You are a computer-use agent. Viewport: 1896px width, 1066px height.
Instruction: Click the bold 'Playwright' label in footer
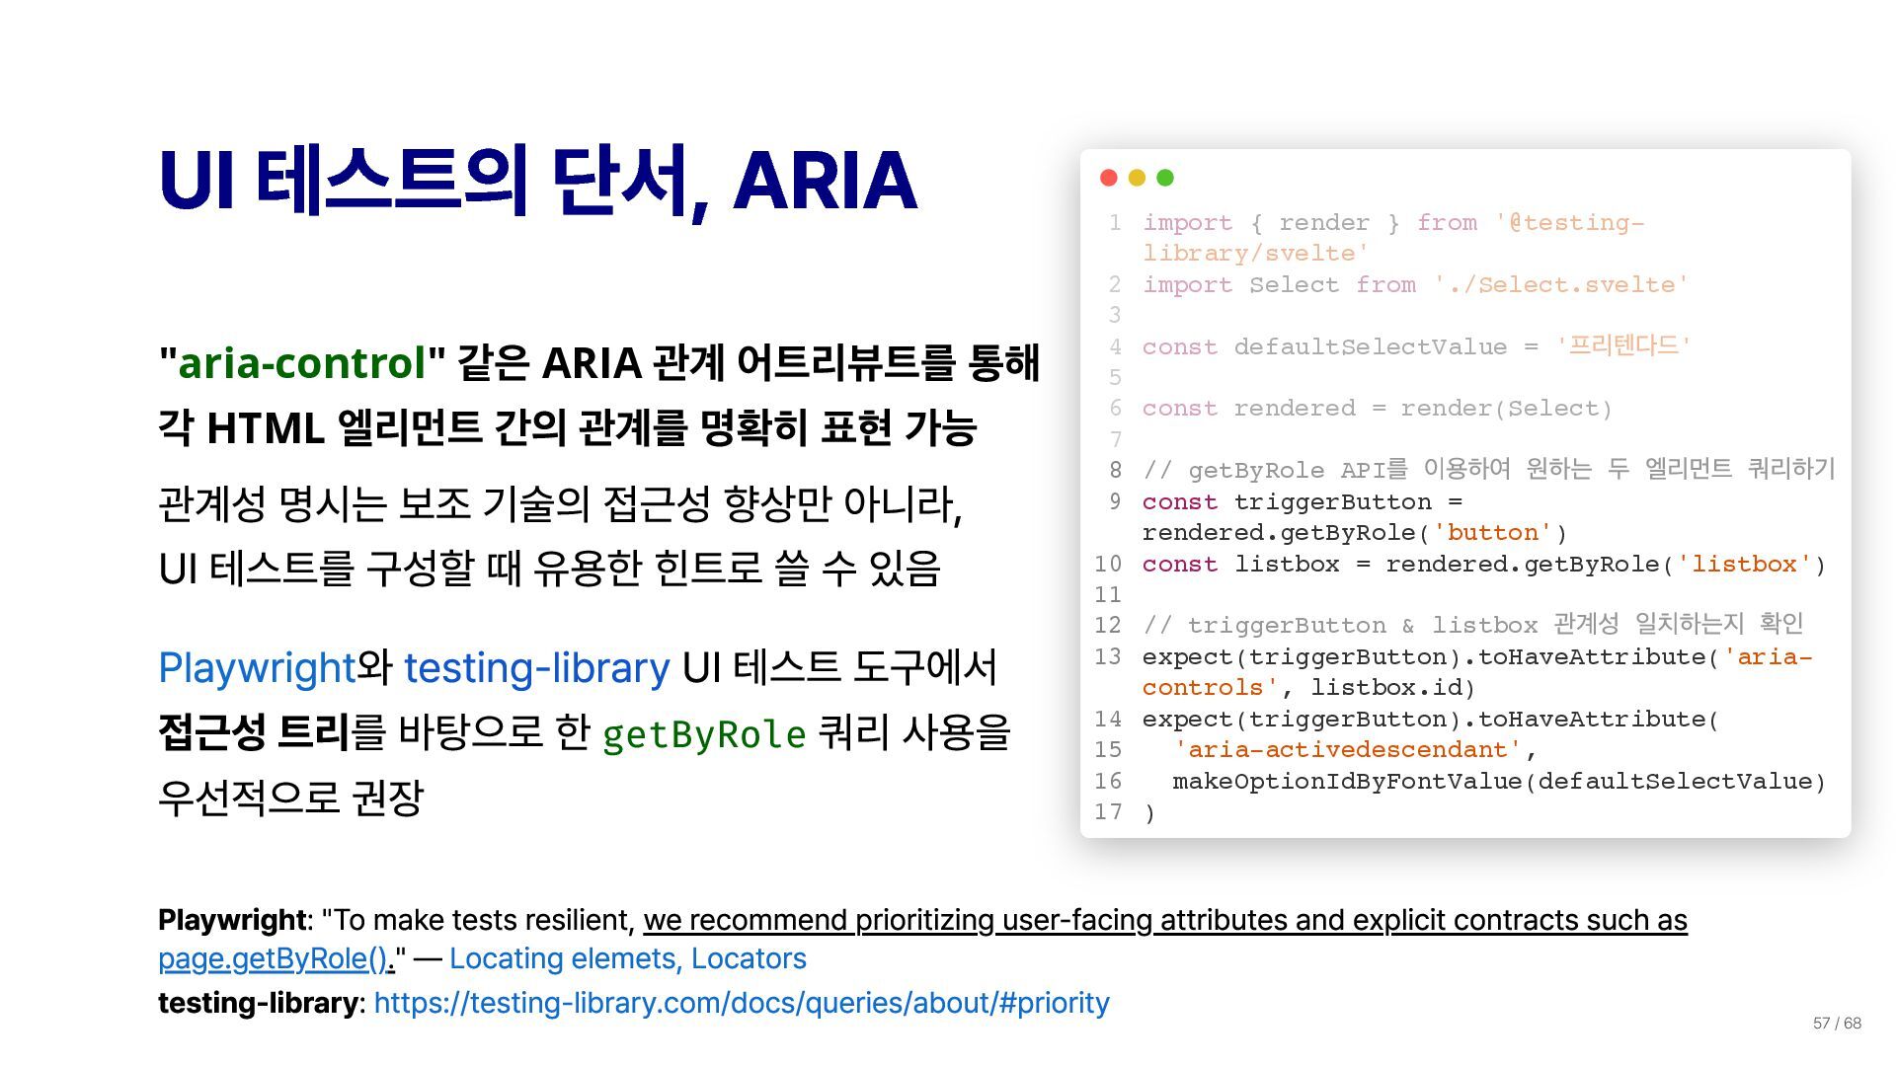click(x=232, y=920)
